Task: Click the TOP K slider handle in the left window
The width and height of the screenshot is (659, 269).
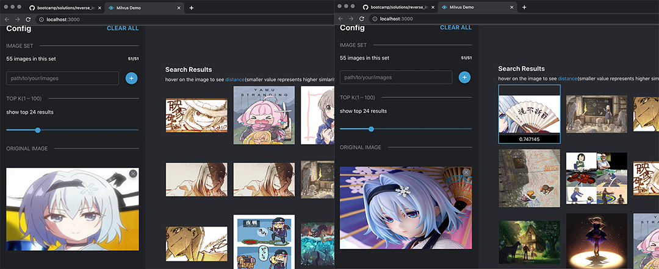Action: (38, 130)
